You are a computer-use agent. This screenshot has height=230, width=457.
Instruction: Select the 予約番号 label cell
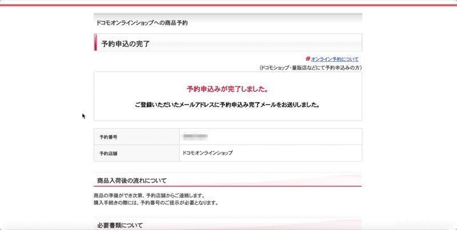(137, 137)
